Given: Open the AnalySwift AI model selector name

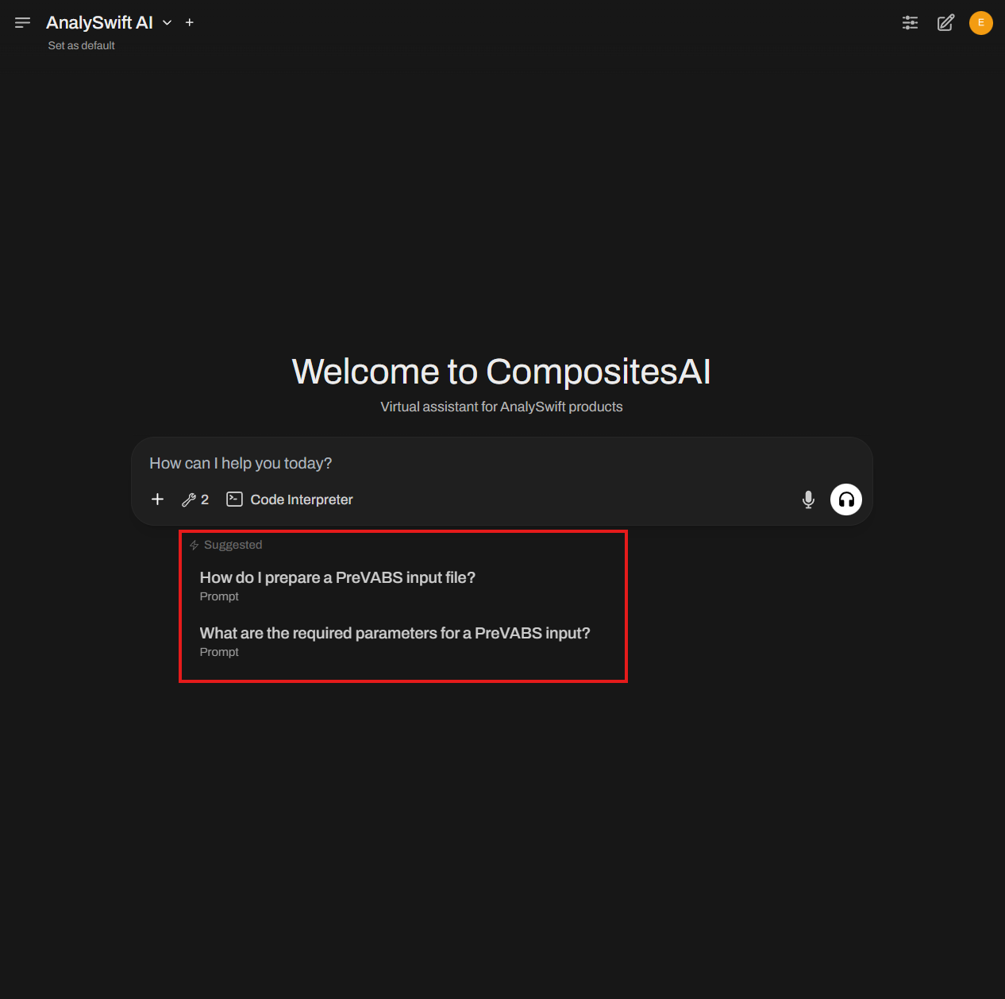Looking at the screenshot, I should coord(99,22).
